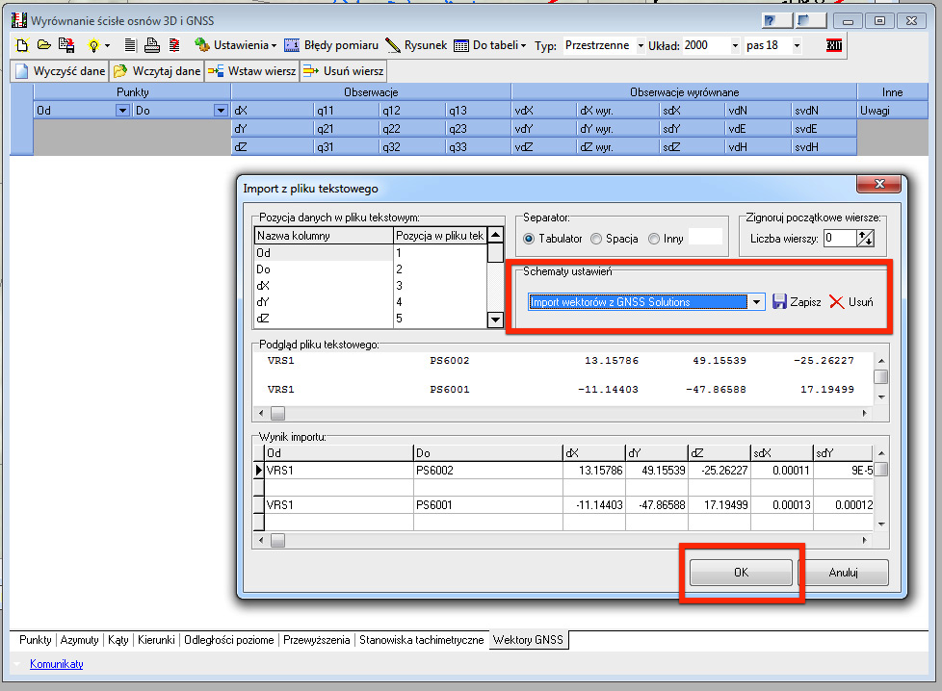
Task: Select the Tabulator separator radio button
Action: 529,239
